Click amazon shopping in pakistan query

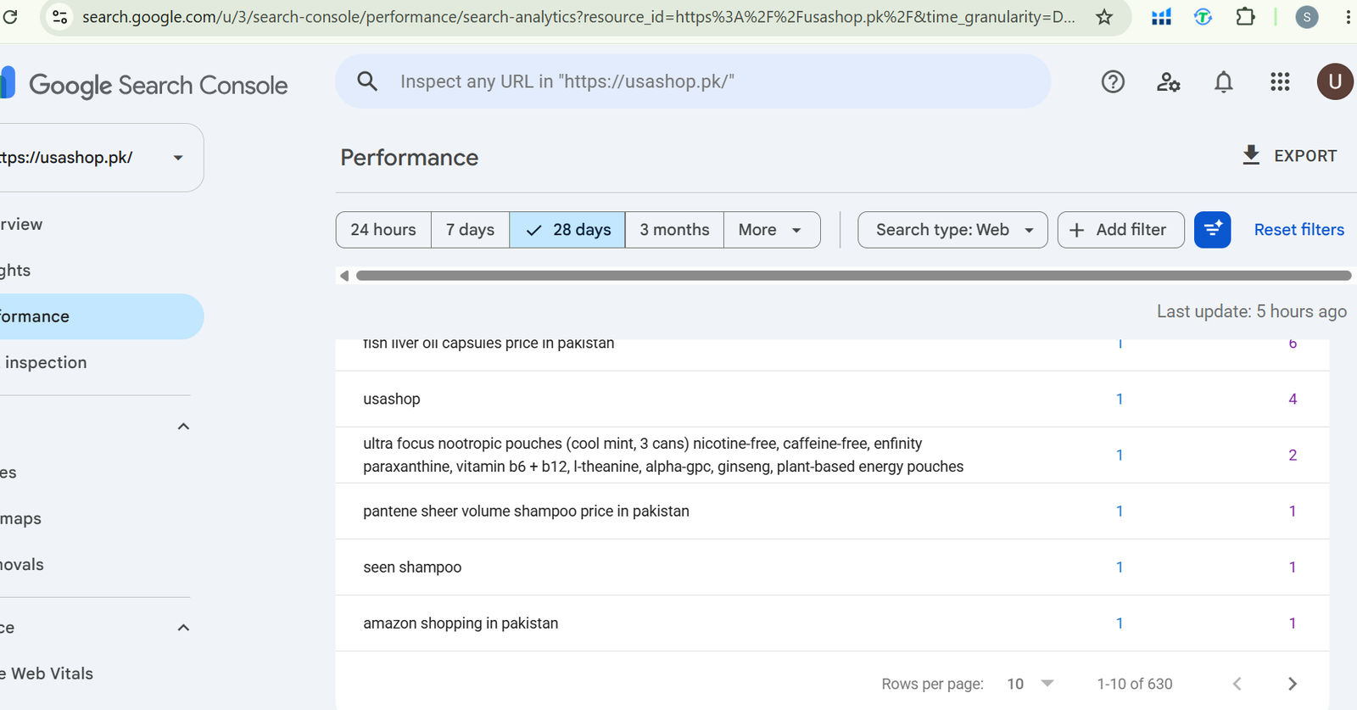(x=461, y=623)
